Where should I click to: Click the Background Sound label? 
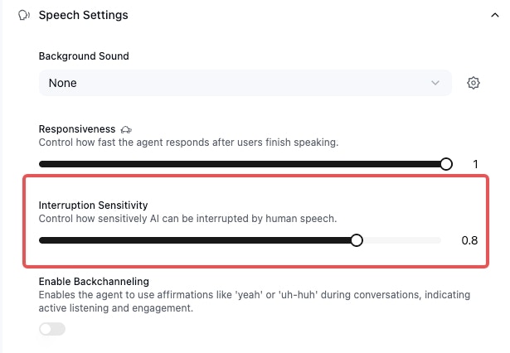(x=84, y=56)
